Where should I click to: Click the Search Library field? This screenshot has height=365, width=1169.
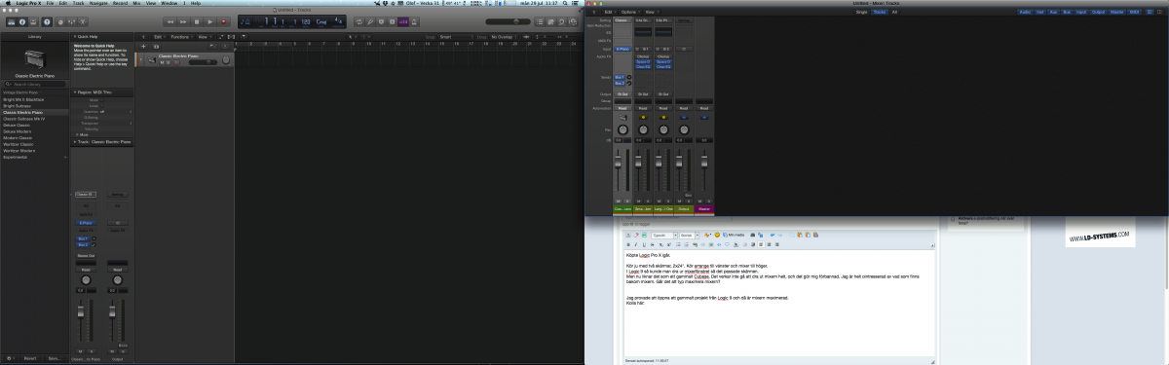point(35,84)
